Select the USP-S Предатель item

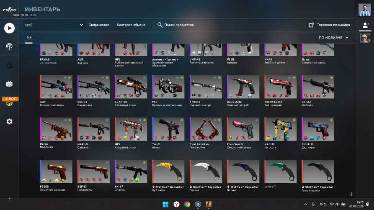click(x=93, y=172)
